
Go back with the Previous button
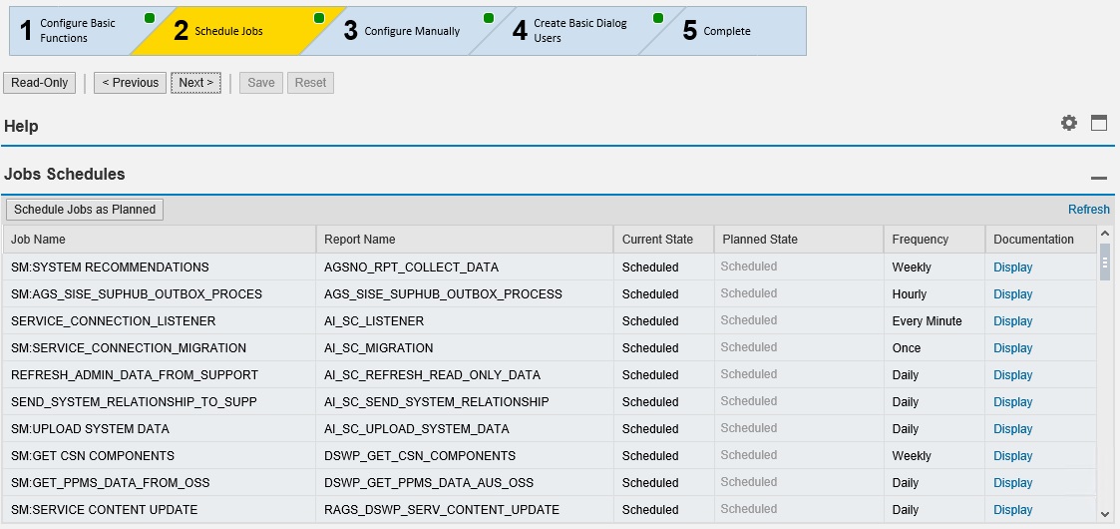click(x=130, y=83)
